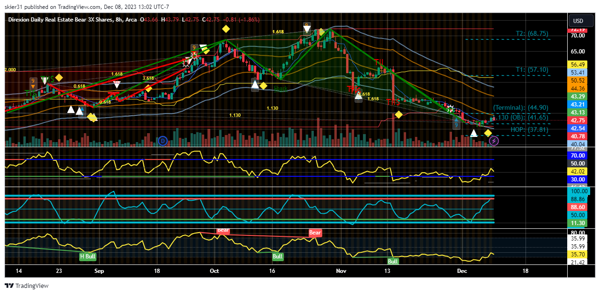Image resolution: width=600 pixels, height=294 pixels.
Task: Click the yellow 42.02 RSI value label
Action: (578, 172)
